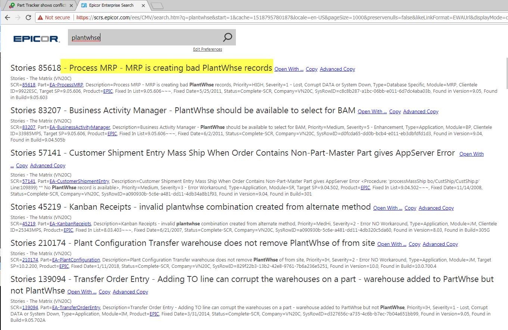Open SCR 210174 link
The image size is (508, 330).
30,260
